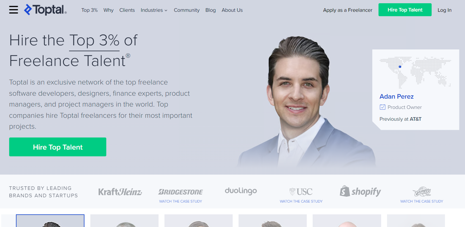Select the second talent thumbnail

124,221
